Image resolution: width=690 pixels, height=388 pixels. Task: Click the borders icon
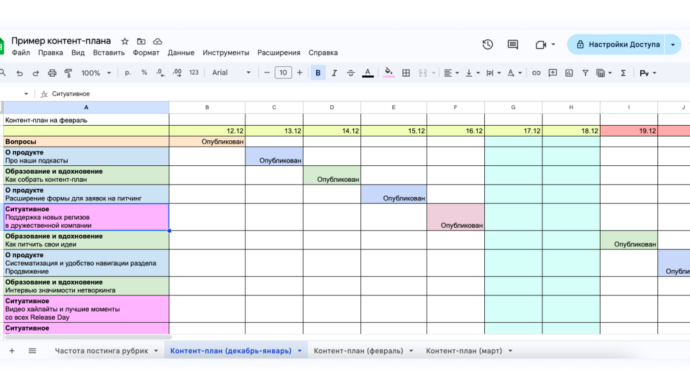(x=406, y=73)
